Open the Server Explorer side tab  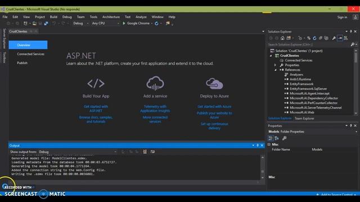[x=4, y=39]
